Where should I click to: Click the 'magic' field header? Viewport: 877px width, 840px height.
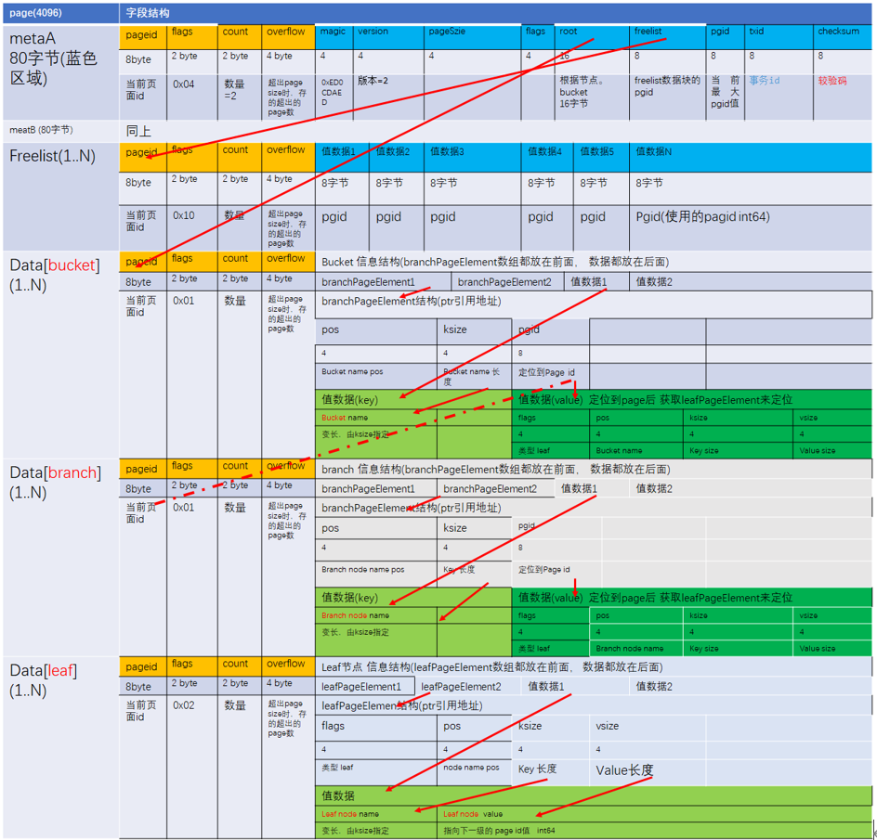(x=334, y=37)
